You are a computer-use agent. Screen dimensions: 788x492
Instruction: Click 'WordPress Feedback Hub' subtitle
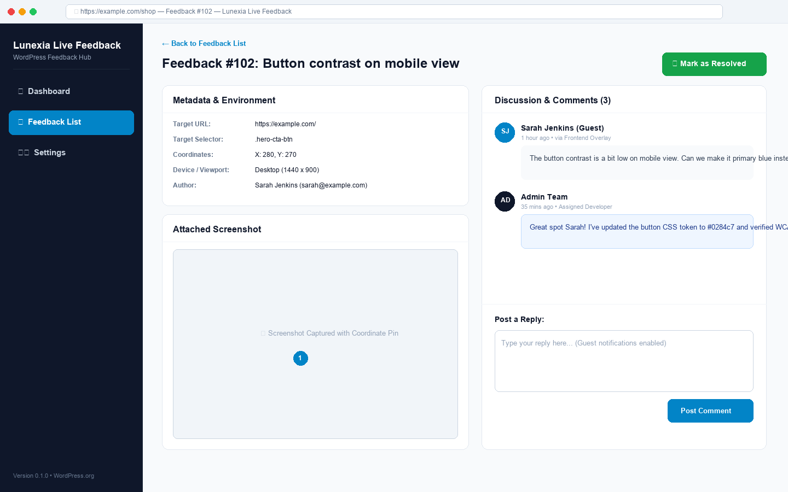pos(52,57)
